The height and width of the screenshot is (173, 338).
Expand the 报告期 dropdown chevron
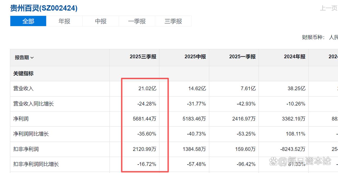32,58
